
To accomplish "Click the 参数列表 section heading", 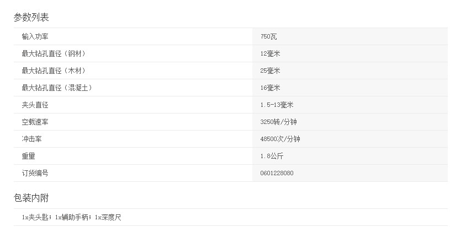I will pyautogui.click(x=31, y=17).
